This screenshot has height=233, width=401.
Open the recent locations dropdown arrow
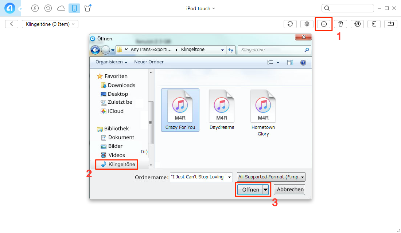pyautogui.click(x=113, y=50)
